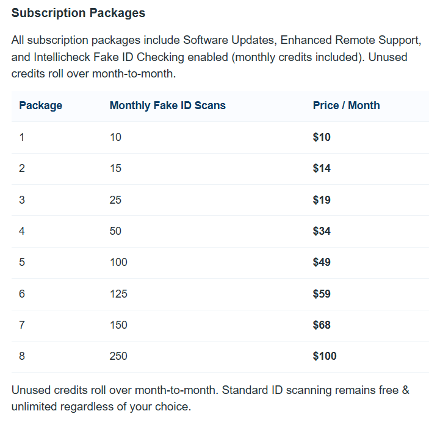The width and height of the screenshot is (429, 422).
Task: Click the $59 price cell
Action: (x=322, y=294)
